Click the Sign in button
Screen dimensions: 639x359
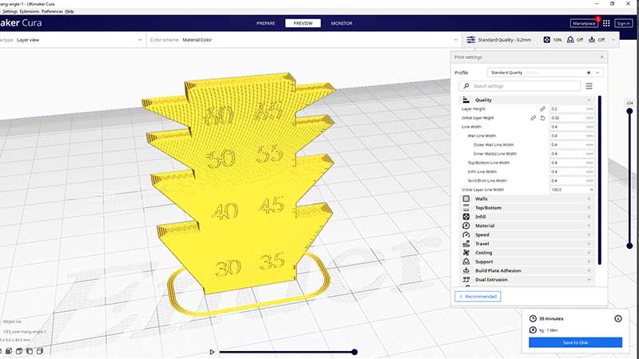tap(624, 23)
